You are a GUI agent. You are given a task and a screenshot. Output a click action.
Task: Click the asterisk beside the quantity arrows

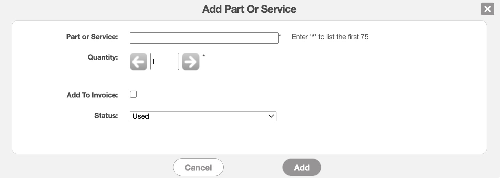(x=204, y=56)
